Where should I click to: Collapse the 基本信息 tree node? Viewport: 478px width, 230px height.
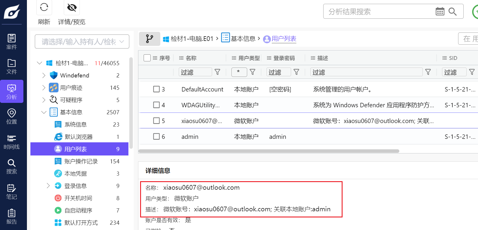(x=44, y=112)
